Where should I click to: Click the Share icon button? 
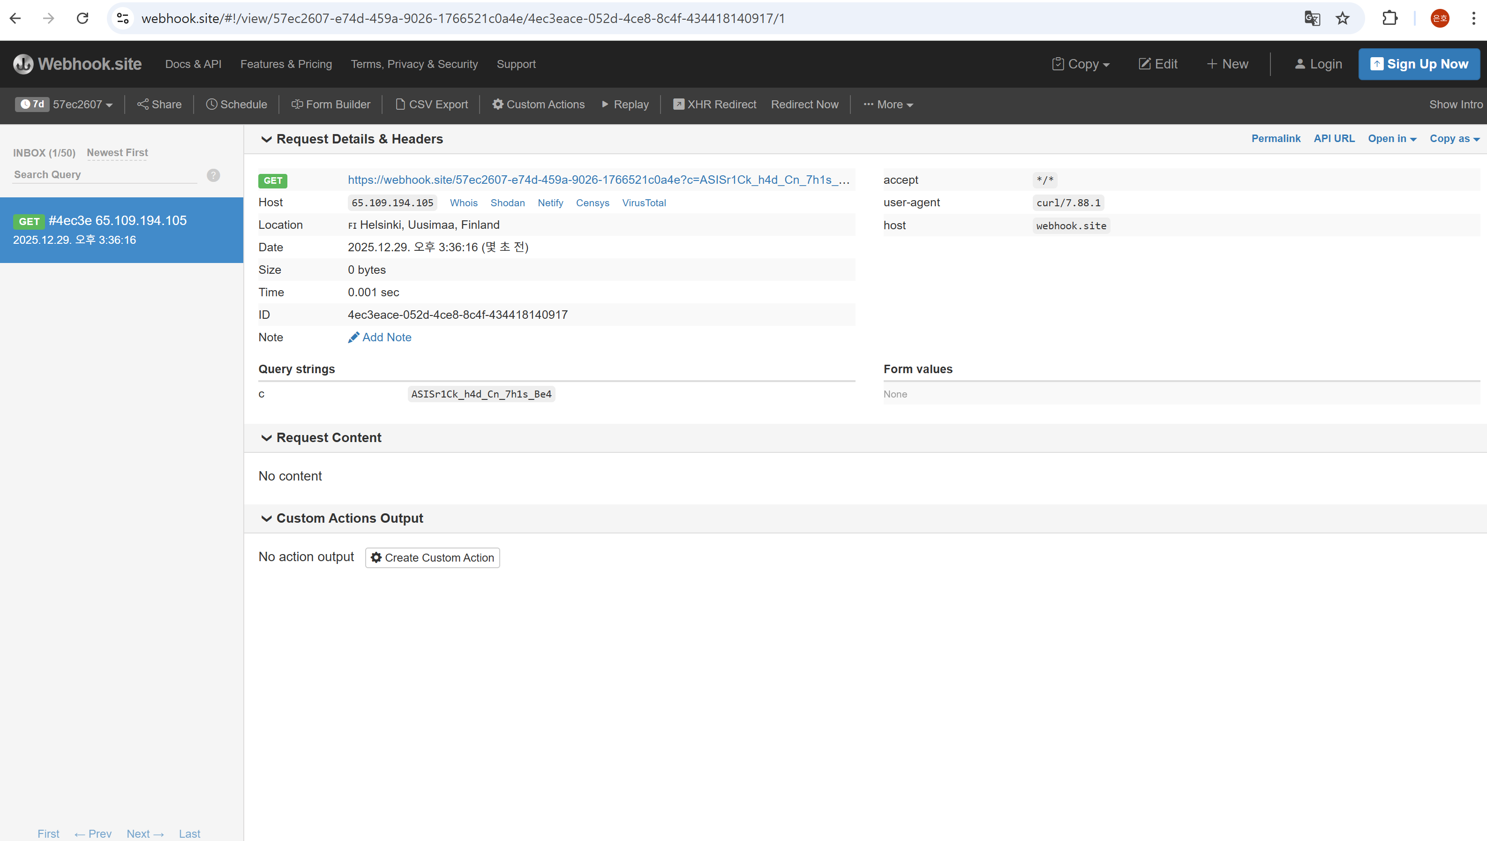point(159,105)
